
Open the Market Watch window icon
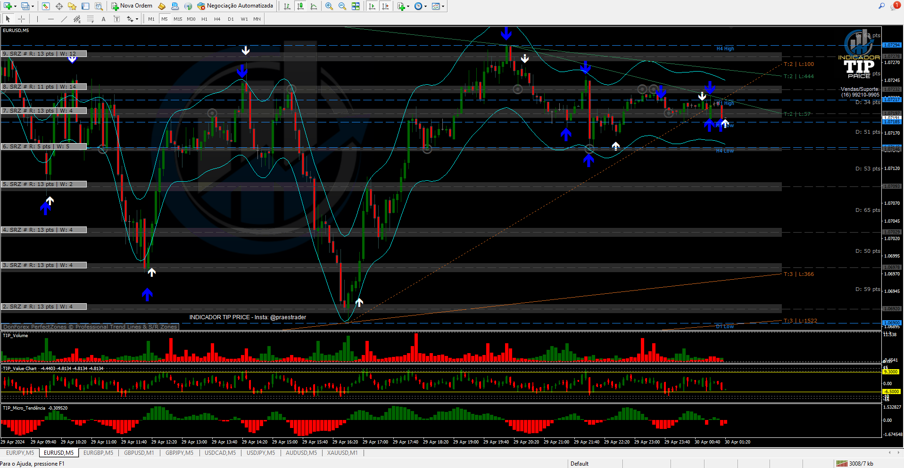(46, 6)
